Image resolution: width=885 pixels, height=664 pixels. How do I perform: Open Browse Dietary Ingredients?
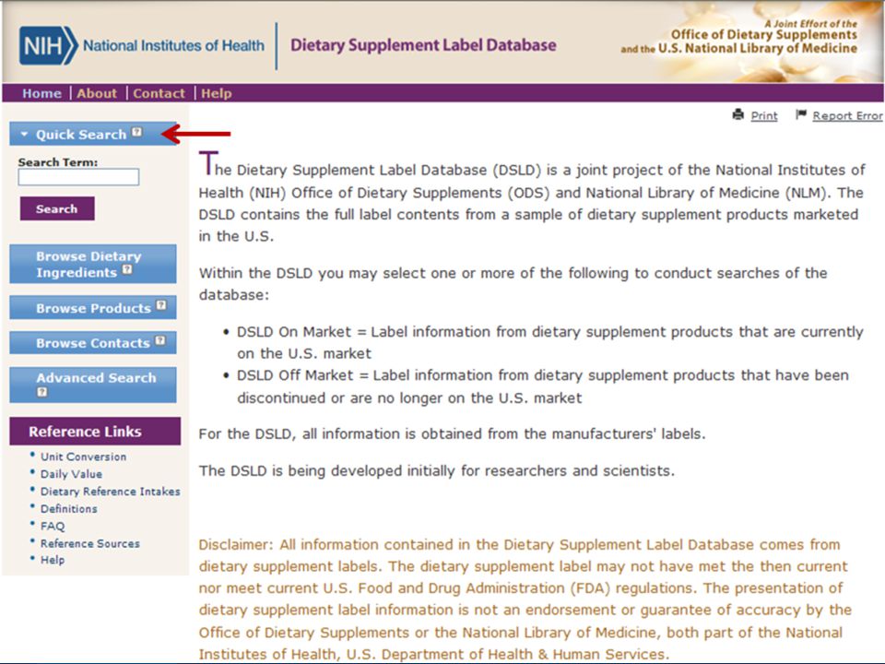click(x=93, y=264)
